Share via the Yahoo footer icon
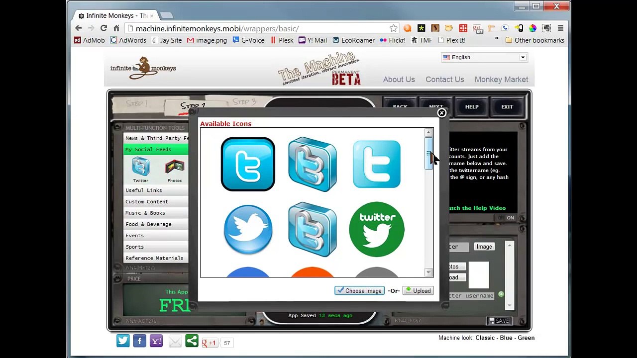The image size is (637, 358). [156, 341]
